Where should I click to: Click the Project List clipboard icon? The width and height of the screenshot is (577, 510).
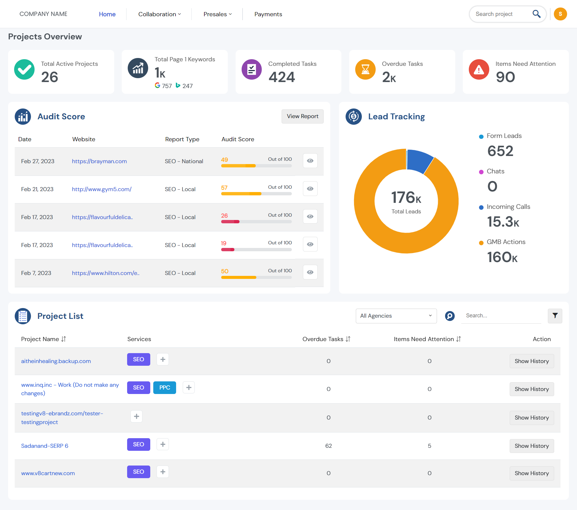[23, 316]
